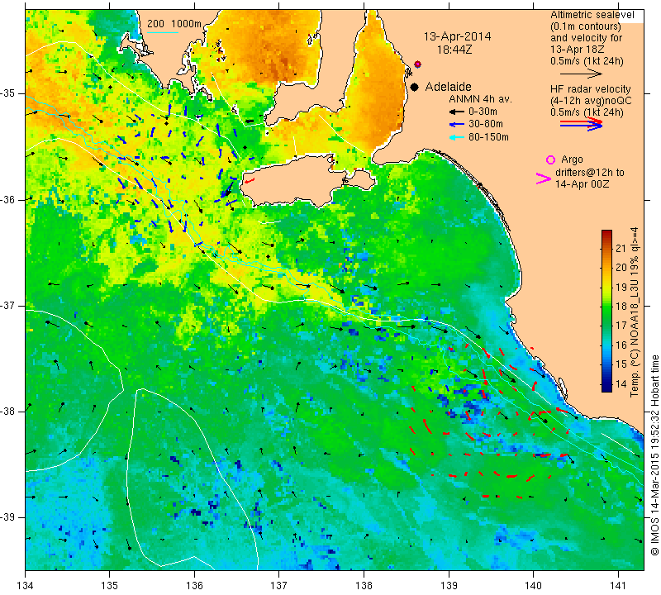Click the '30-80m' depth label

(485, 125)
